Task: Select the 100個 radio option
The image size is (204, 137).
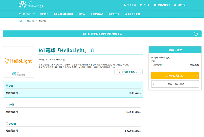Action: [x=7, y=123]
